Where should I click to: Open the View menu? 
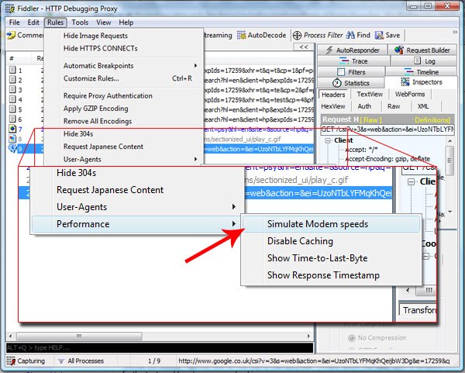(104, 22)
